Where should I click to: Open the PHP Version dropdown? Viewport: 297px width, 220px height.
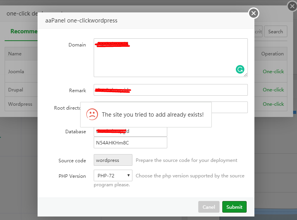click(x=113, y=175)
